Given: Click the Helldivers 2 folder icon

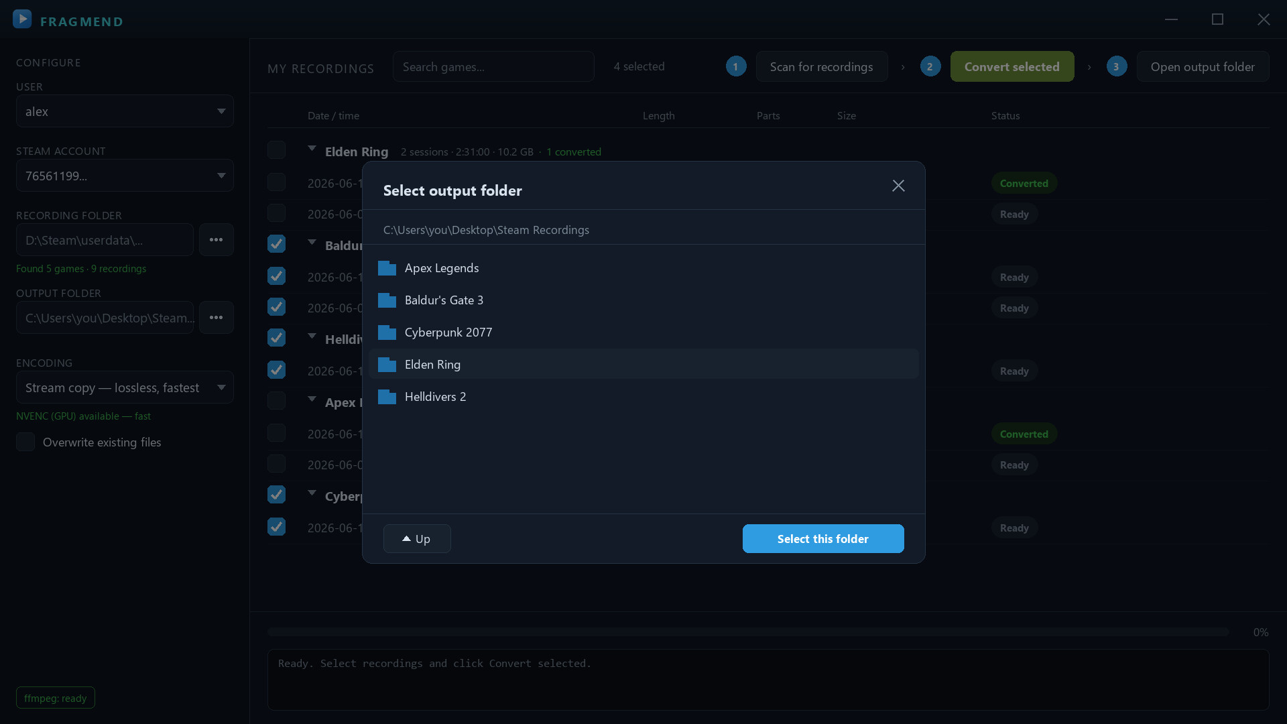Looking at the screenshot, I should [x=387, y=397].
